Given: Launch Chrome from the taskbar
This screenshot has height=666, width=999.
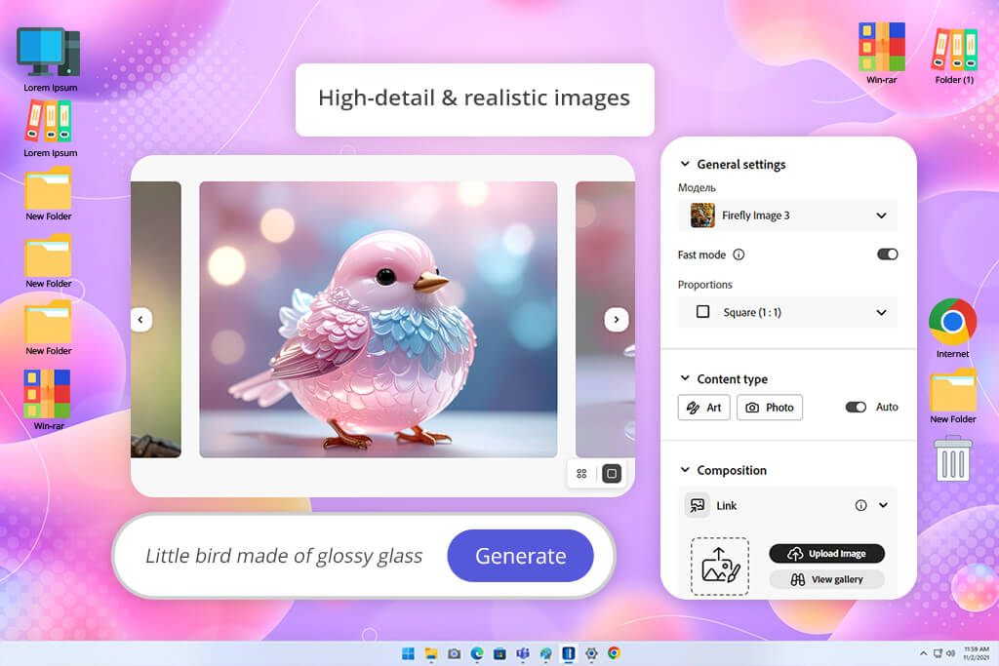Looking at the screenshot, I should click(615, 653).
